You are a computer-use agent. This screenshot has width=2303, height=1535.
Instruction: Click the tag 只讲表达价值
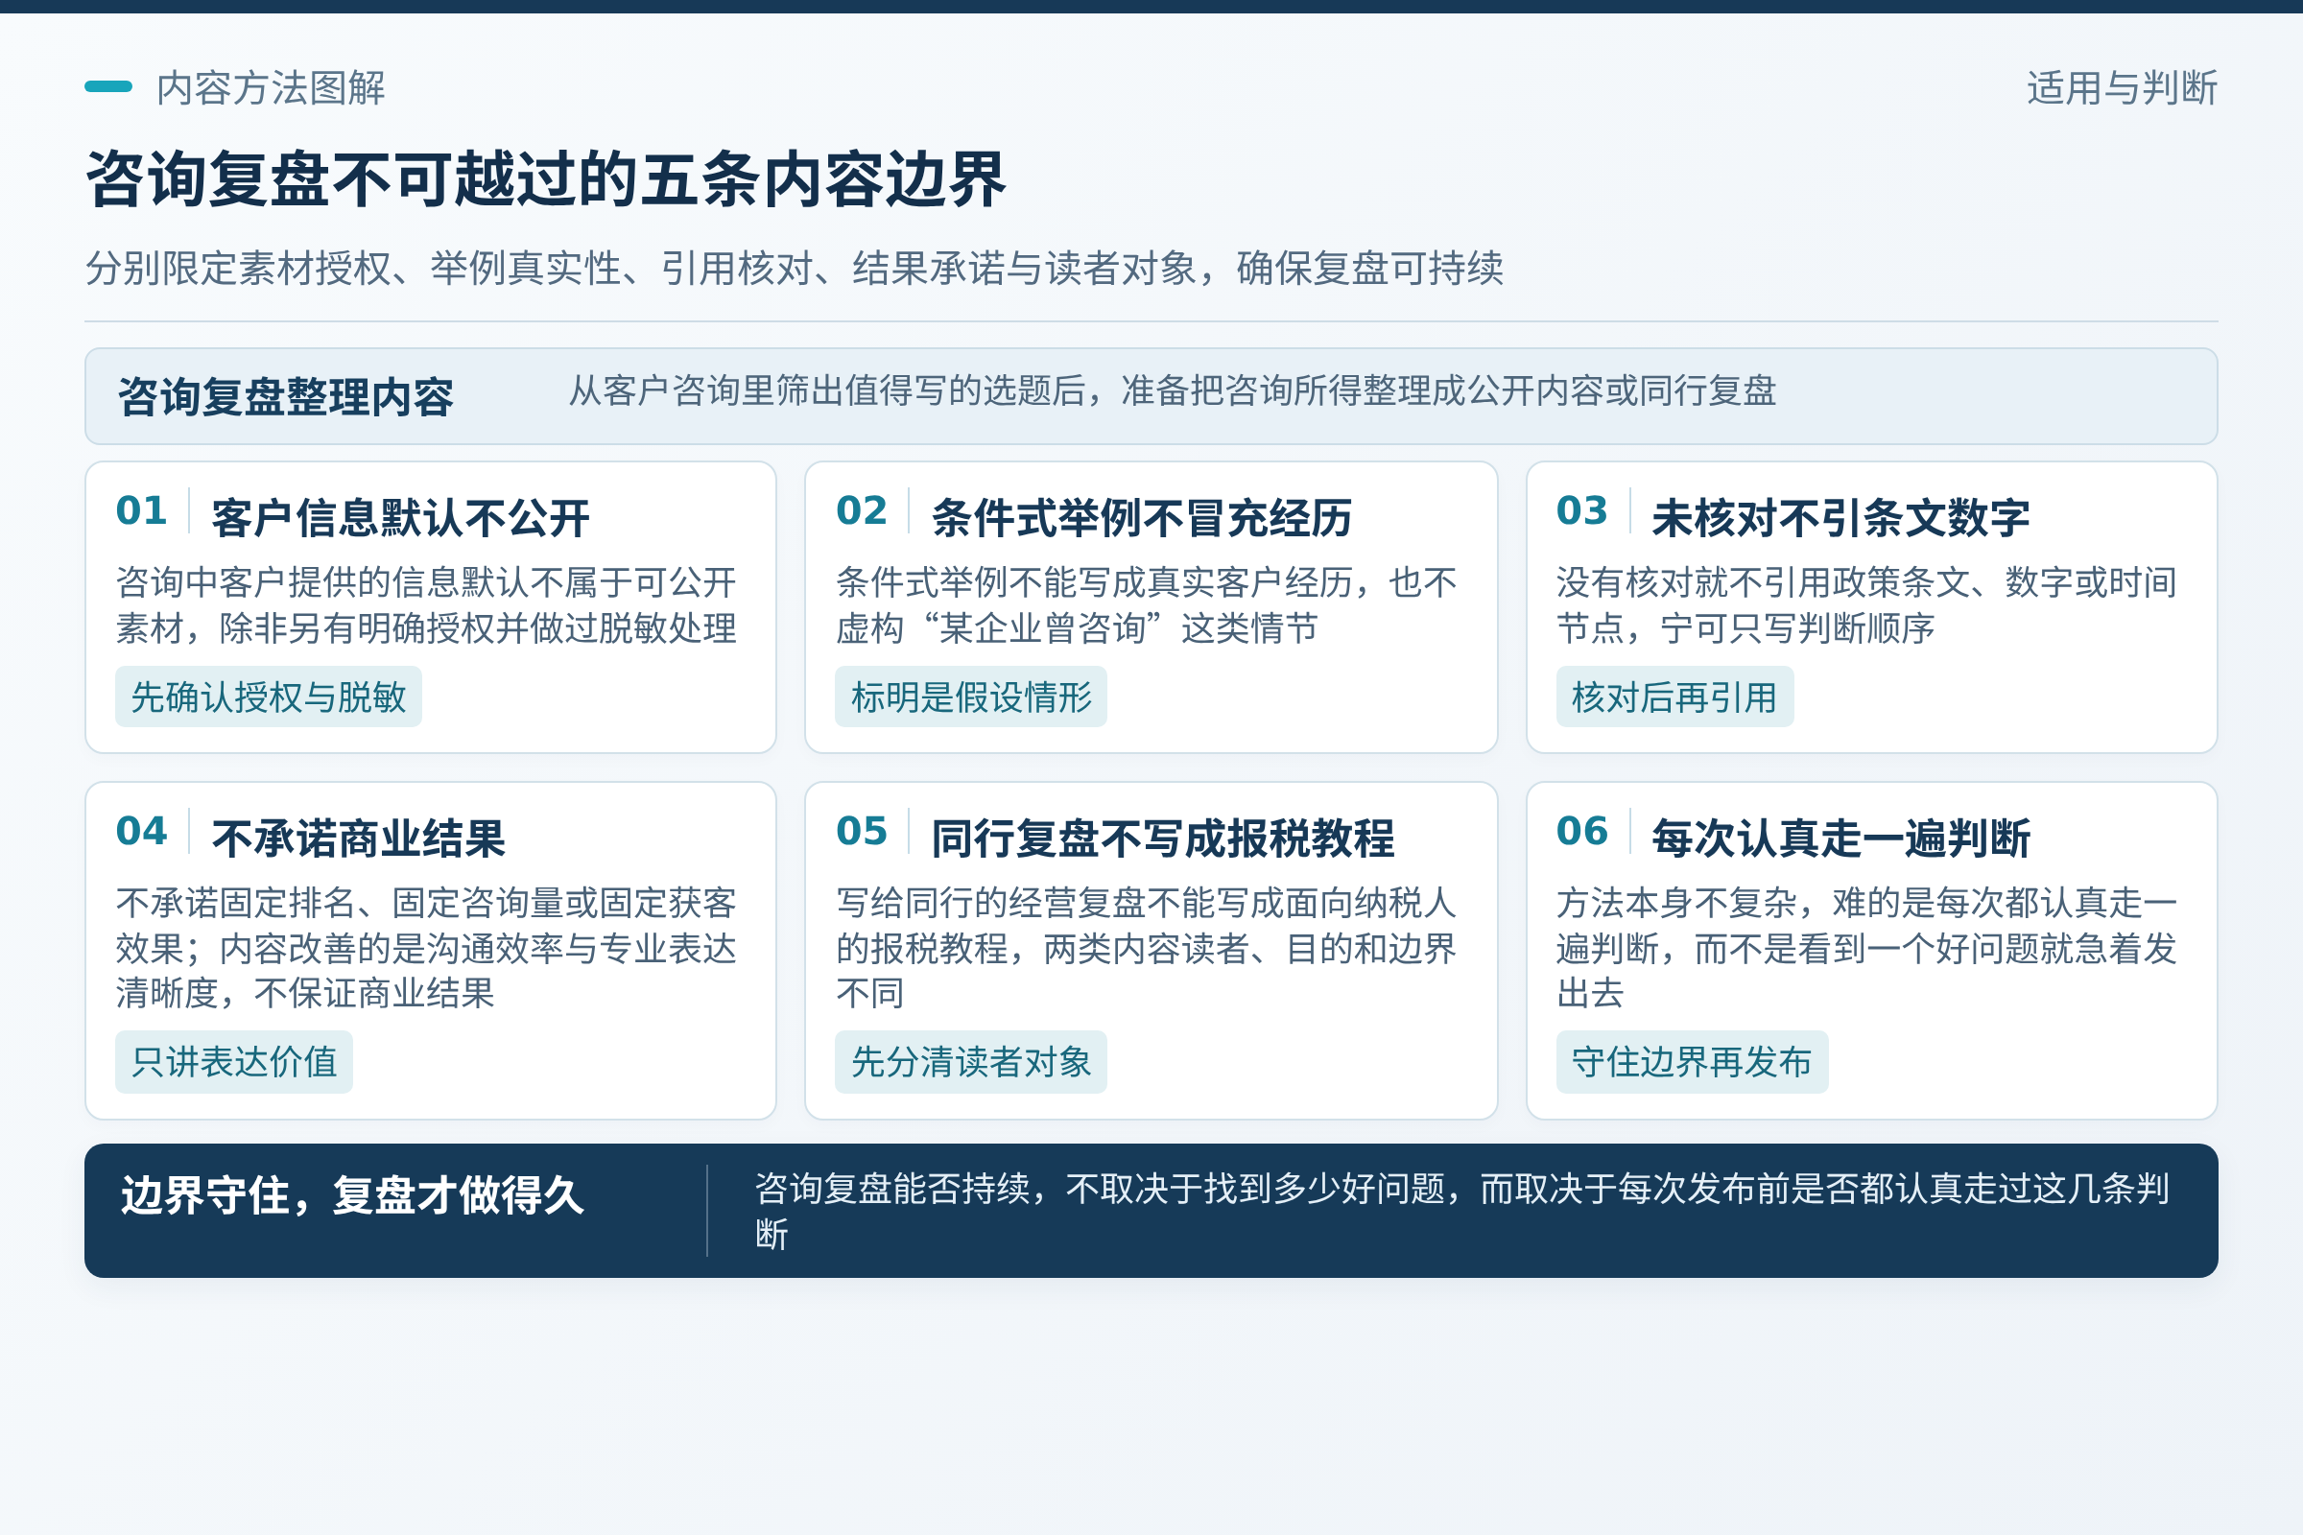point(234,1062)
